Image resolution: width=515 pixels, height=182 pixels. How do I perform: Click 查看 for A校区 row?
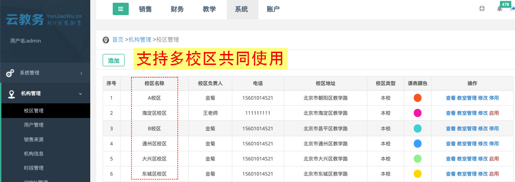click(451, 98)
